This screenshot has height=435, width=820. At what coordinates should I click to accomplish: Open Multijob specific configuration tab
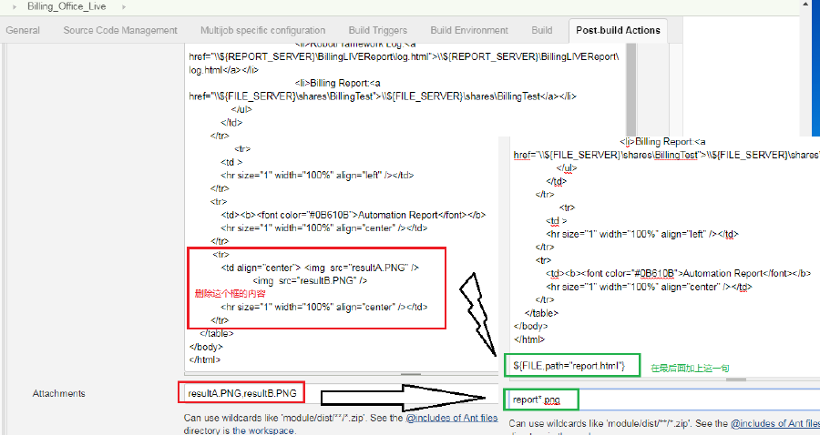click(x=262, y=30)
